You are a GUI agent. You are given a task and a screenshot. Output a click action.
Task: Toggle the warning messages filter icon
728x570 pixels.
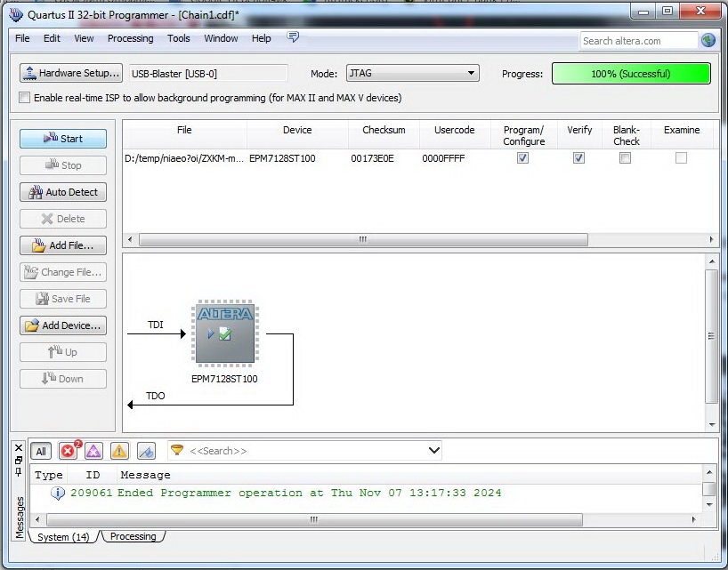click(119, 451)
